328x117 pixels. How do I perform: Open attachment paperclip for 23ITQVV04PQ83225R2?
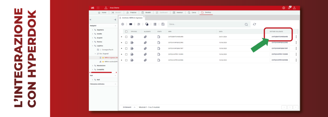click(x=145, y=43)
